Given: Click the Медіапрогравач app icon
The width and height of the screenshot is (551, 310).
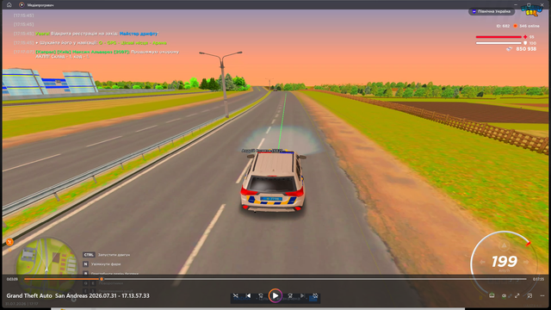Looking at the screenshot, I should 22,5.
